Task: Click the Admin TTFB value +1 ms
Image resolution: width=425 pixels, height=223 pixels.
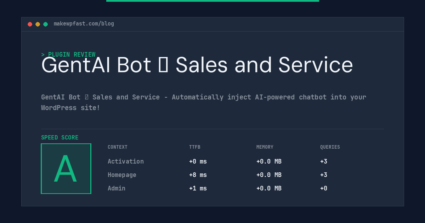Action: coord(198,188)
